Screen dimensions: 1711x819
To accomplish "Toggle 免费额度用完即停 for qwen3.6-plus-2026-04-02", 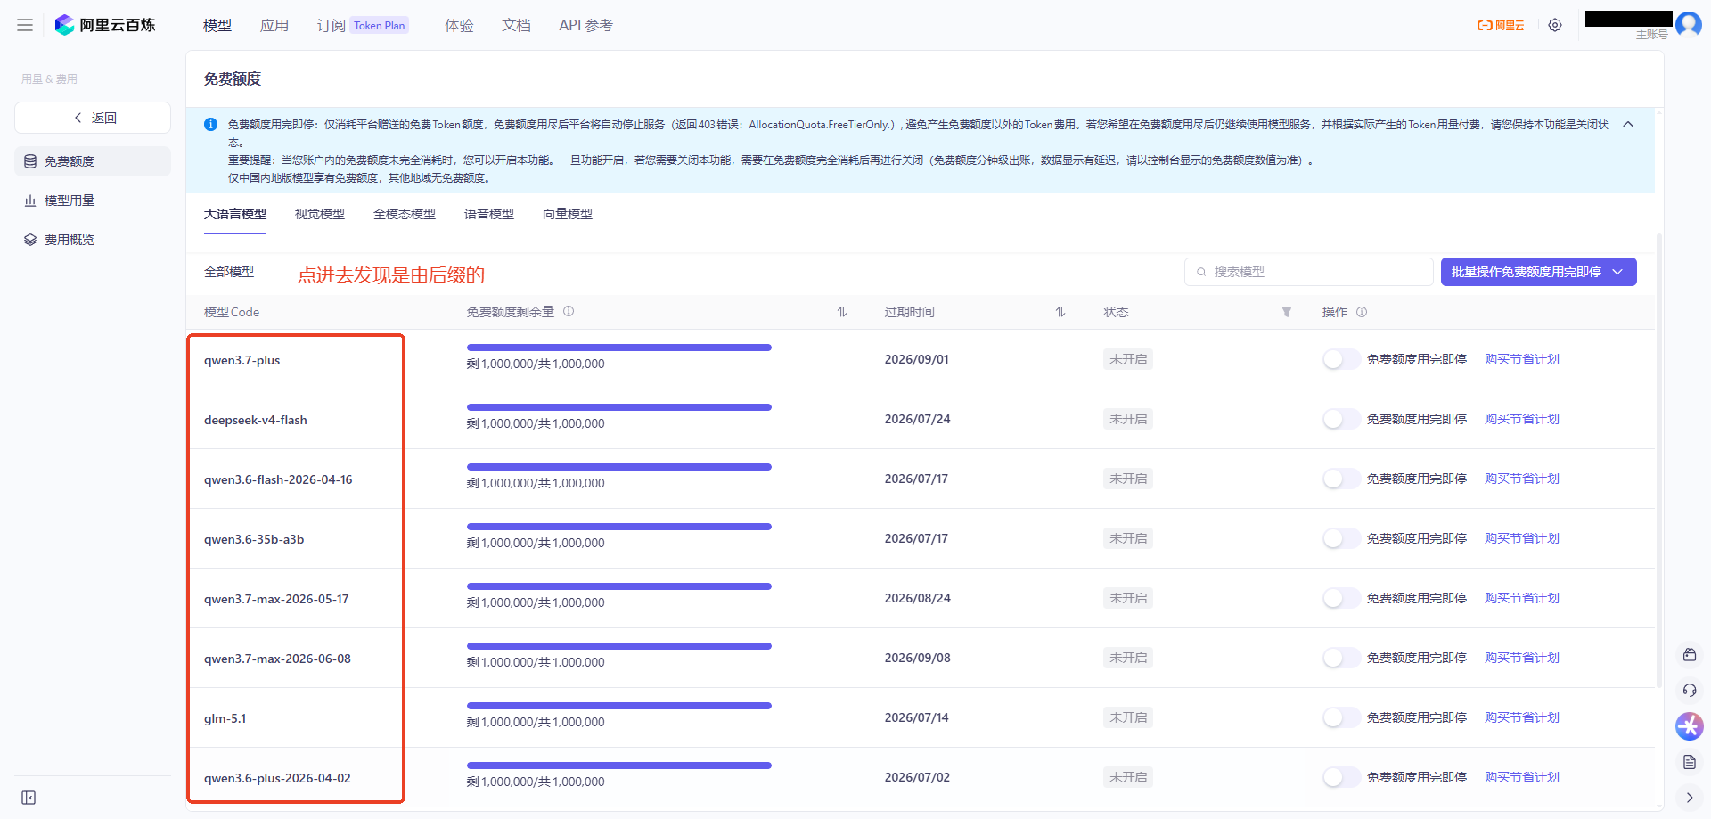I will pos(1340,777).
